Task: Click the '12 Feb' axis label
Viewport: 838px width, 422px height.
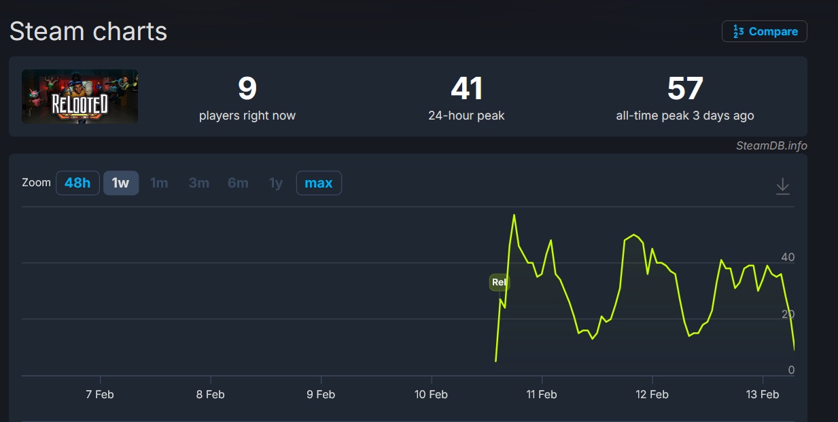Action: point(652,394)
